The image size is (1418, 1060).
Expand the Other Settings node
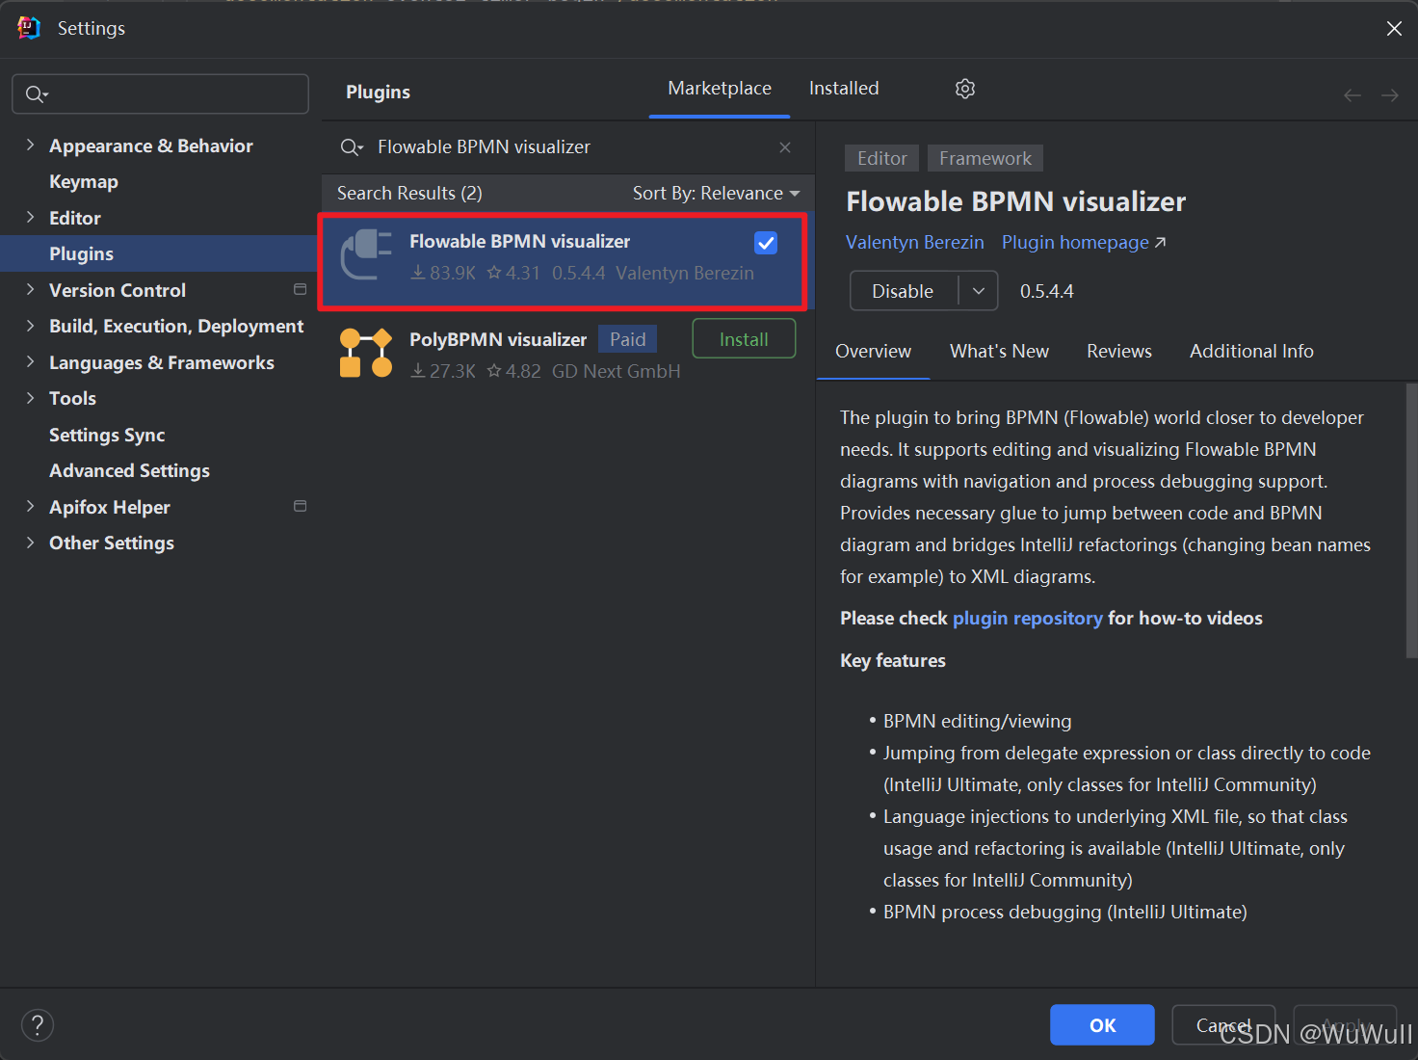tap(30, 543)
